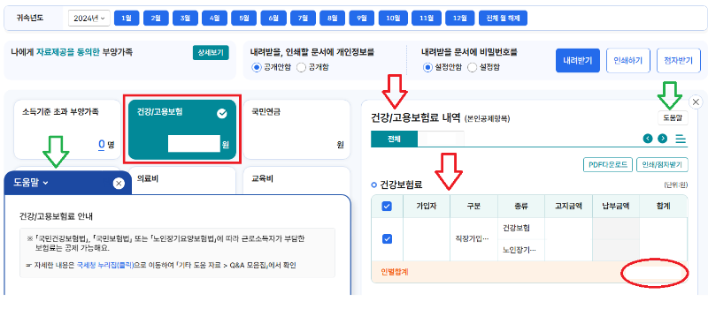Open the 귀속년도 2024년 dropdown
This screenshot has width=708, height=324.
(x=89, y=18)
